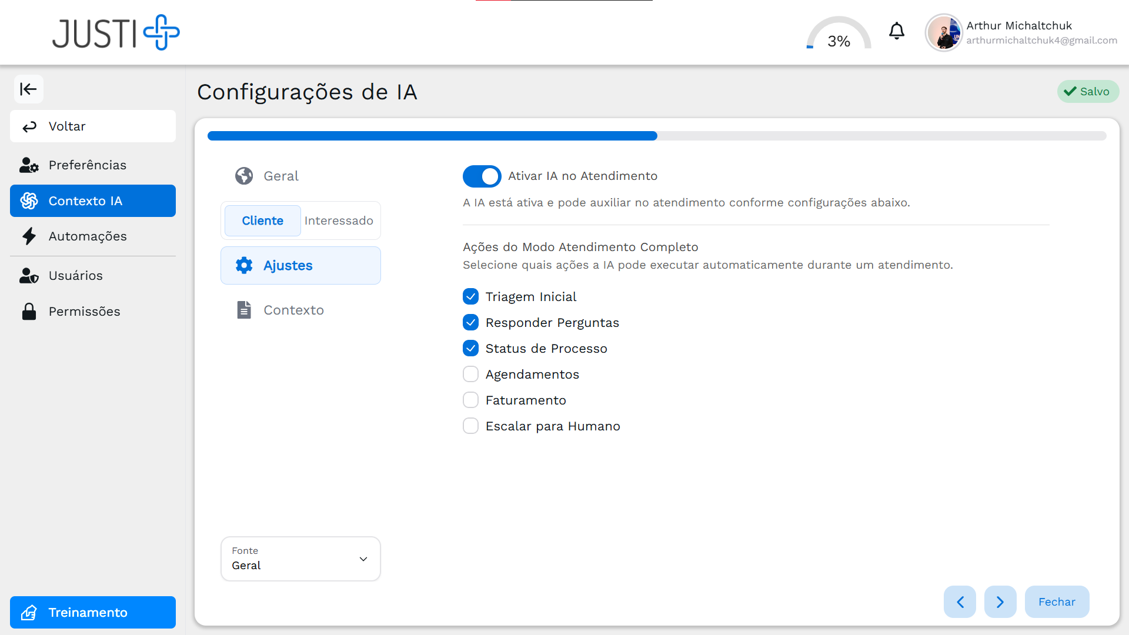Click the Ajustes gear icon

click(244, 265)
